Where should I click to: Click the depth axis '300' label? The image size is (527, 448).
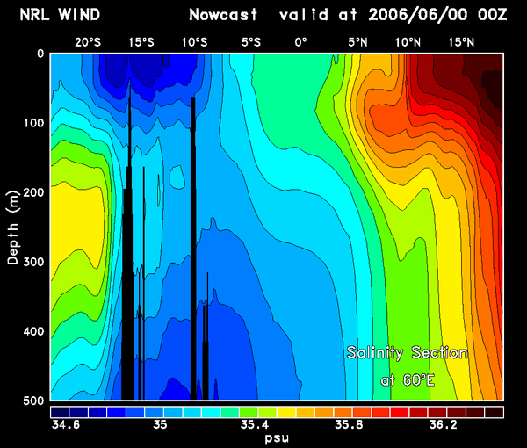tap(33, 262)
